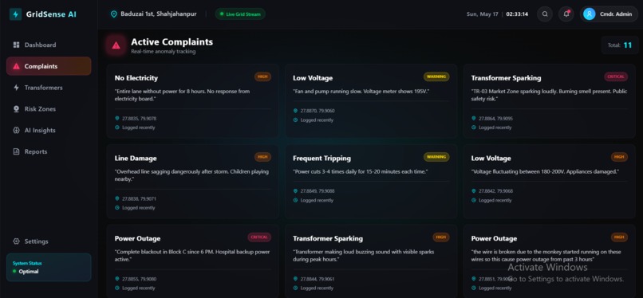Open the Line Damage complaint title

pos(136,158)
